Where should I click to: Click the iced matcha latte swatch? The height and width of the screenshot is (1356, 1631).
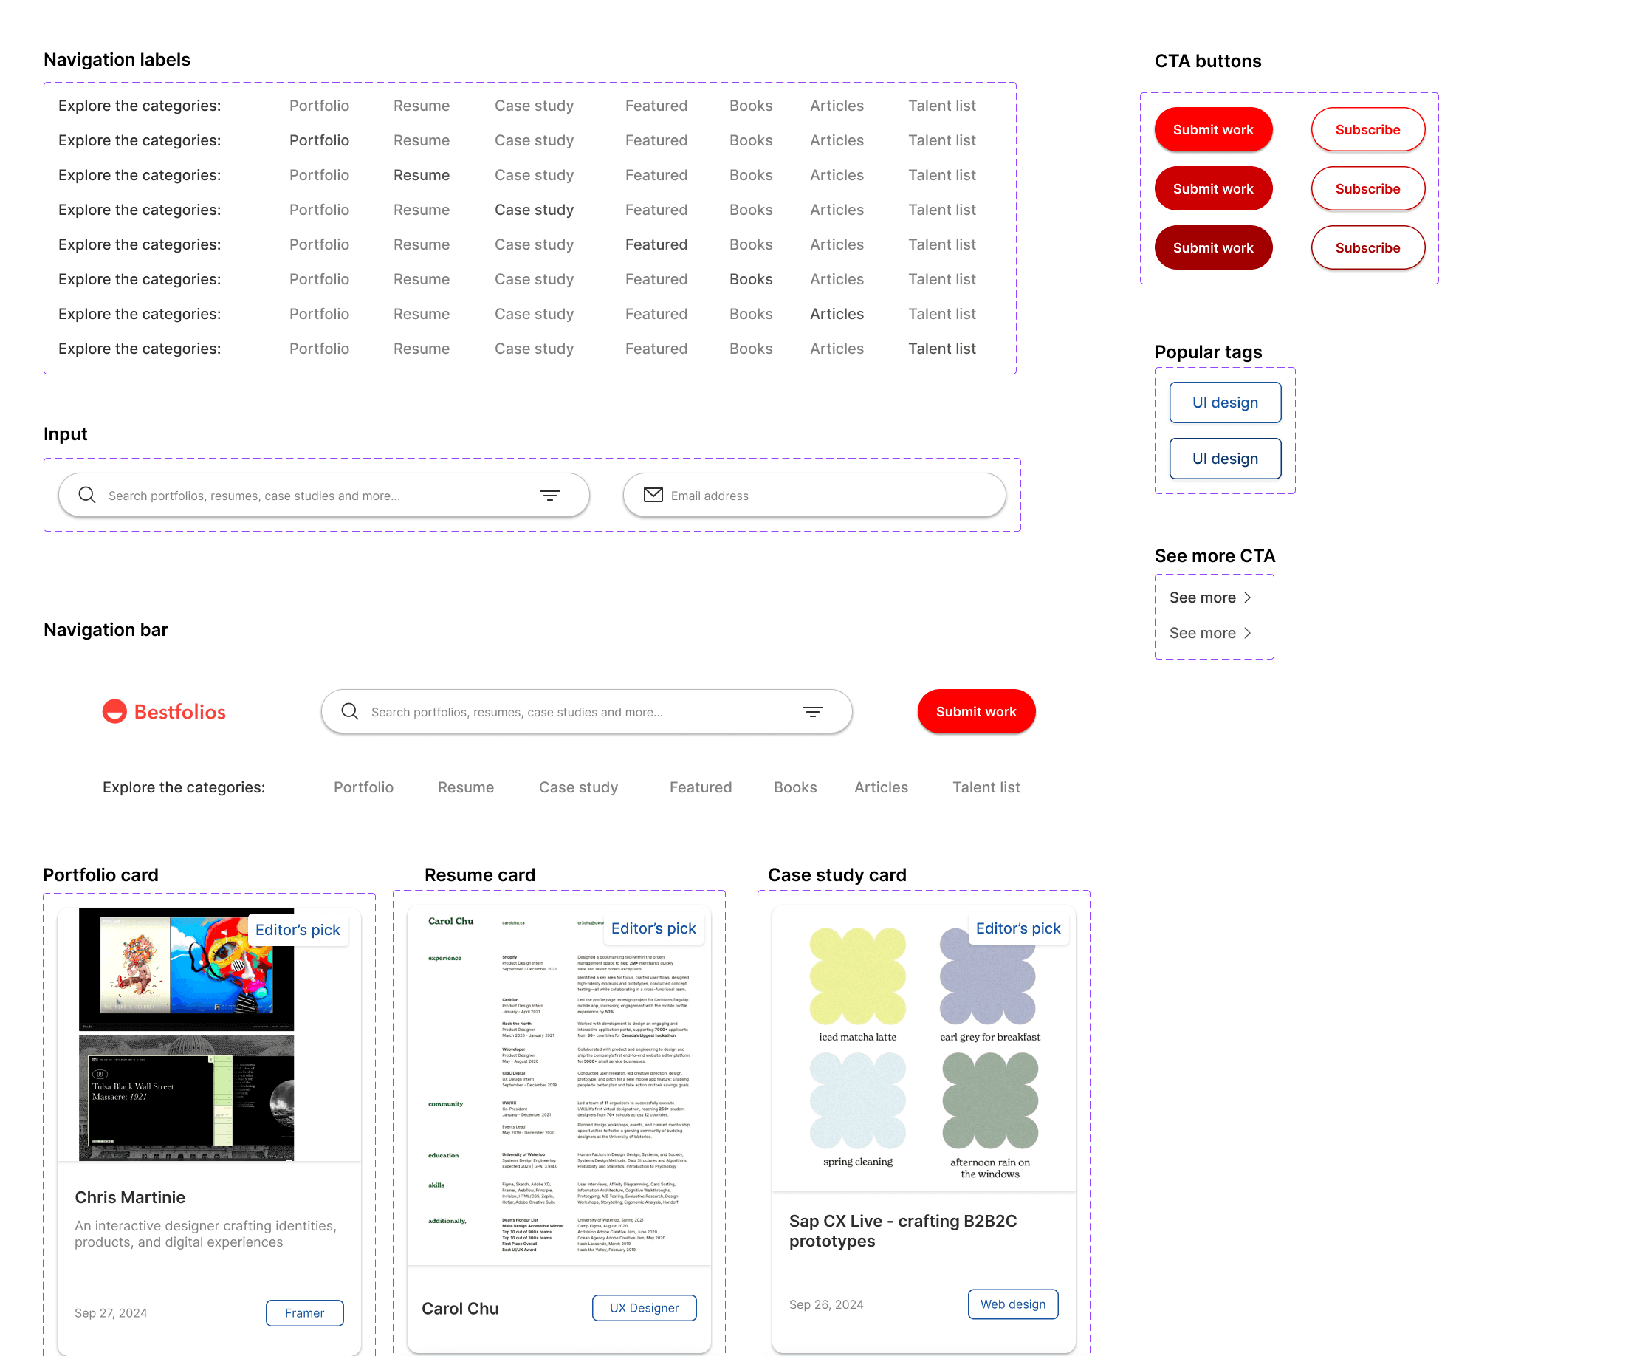pos(857,977)
